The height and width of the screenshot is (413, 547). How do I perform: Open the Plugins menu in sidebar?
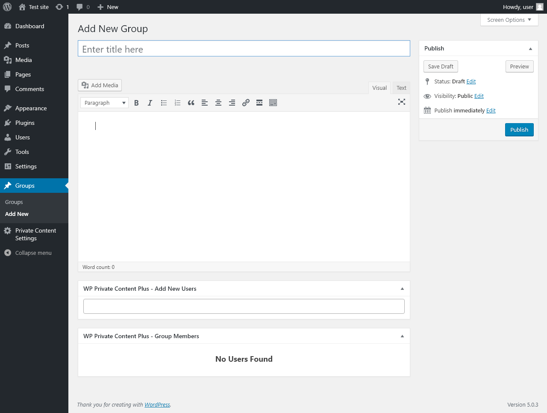(25, 123)
